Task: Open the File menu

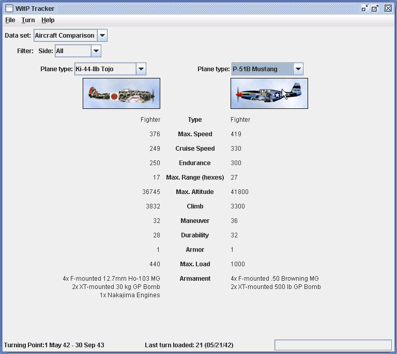Action: [x=10, y=20]
